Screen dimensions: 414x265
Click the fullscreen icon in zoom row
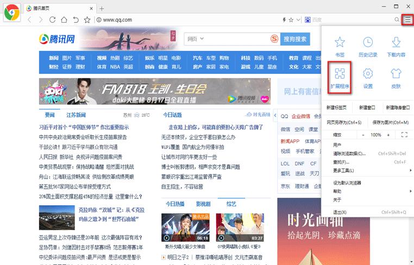pyautogui.click(x=404, y=135)
